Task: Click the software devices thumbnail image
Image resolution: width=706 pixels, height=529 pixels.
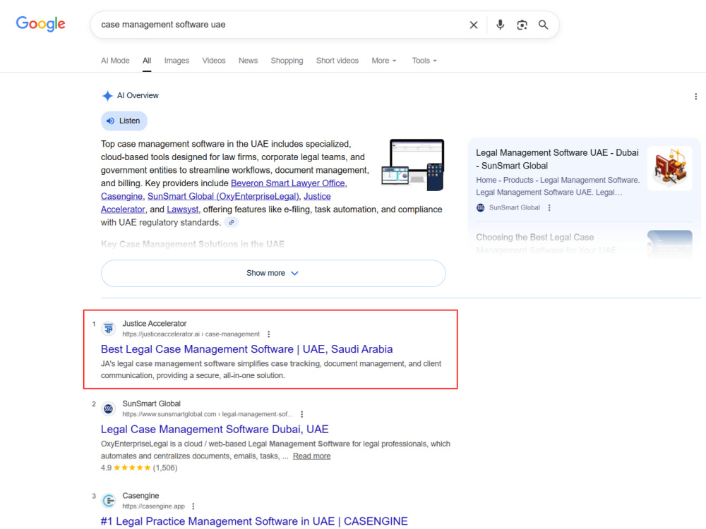Action: point(412,165)
